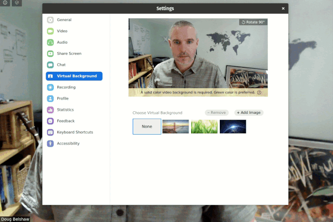
Task: Click the Choose Virtual Background heading
Action: tap(157, 113)
